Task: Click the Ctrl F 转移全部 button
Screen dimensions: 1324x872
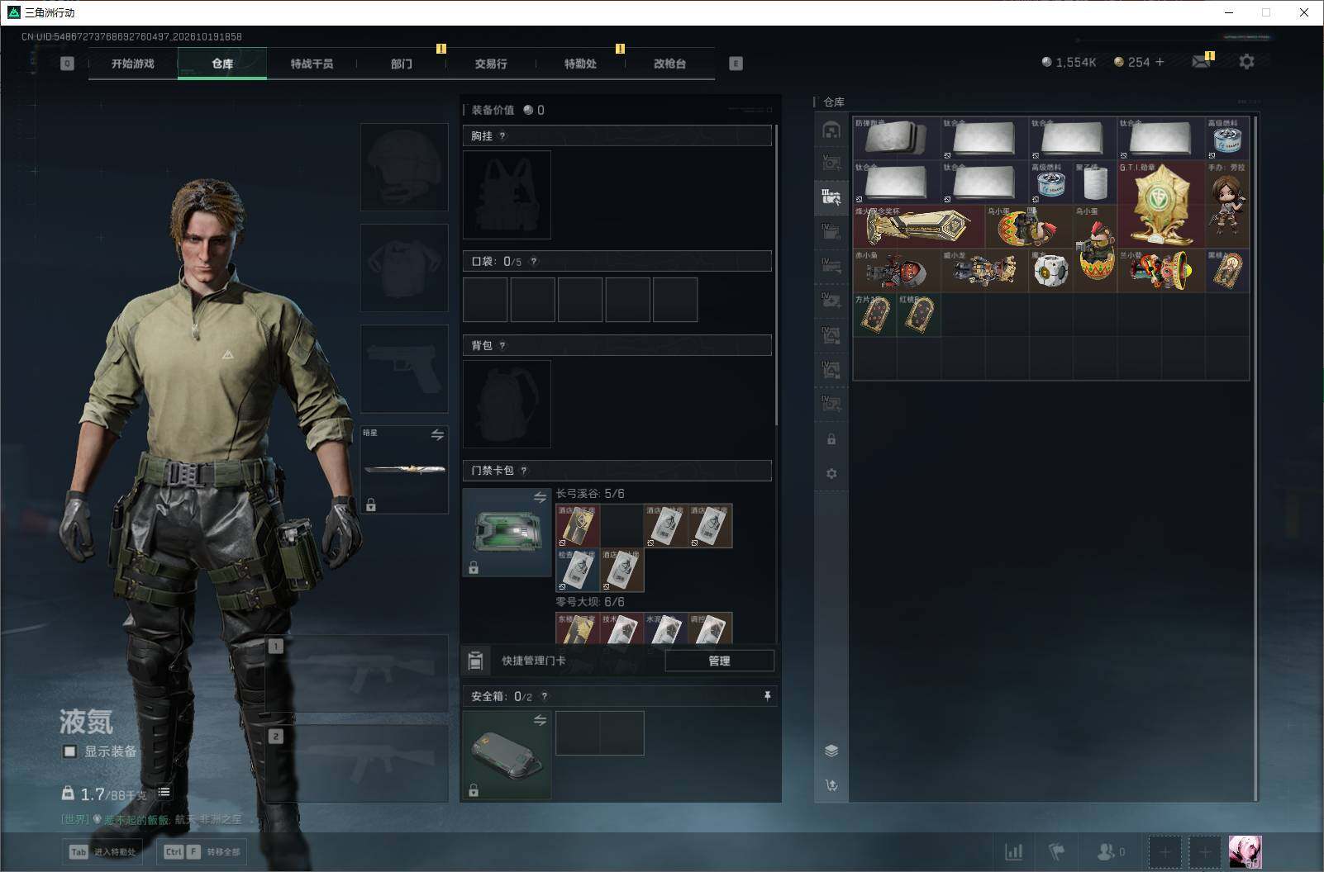Action: (202, 851)
